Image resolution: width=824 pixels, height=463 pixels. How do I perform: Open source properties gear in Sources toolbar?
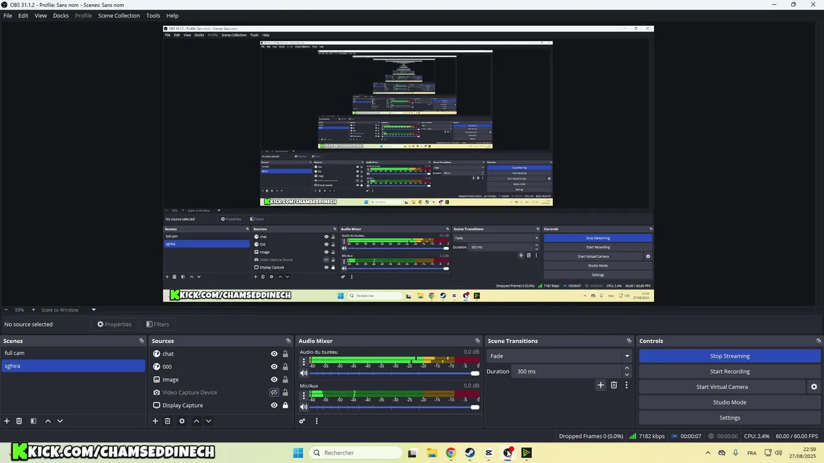point(182,421)
